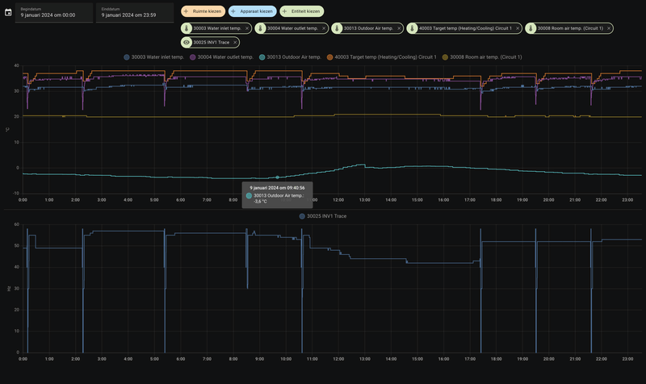Screen dimensions: 646x384
Task: Click thermometer icon on 30004 Water outlet chip
Action: coord(260,28)
